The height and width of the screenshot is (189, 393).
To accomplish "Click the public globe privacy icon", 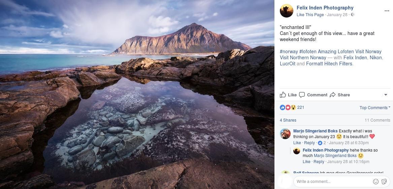I will (353, 15).
